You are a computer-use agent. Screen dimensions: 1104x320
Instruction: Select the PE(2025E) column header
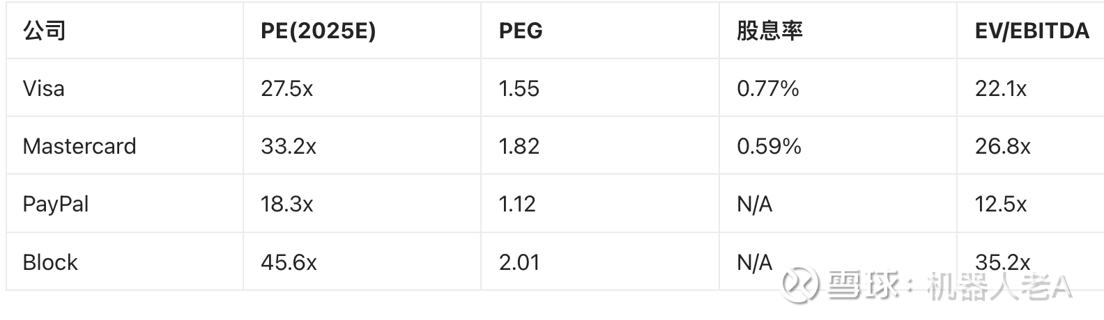coord(319,31)
